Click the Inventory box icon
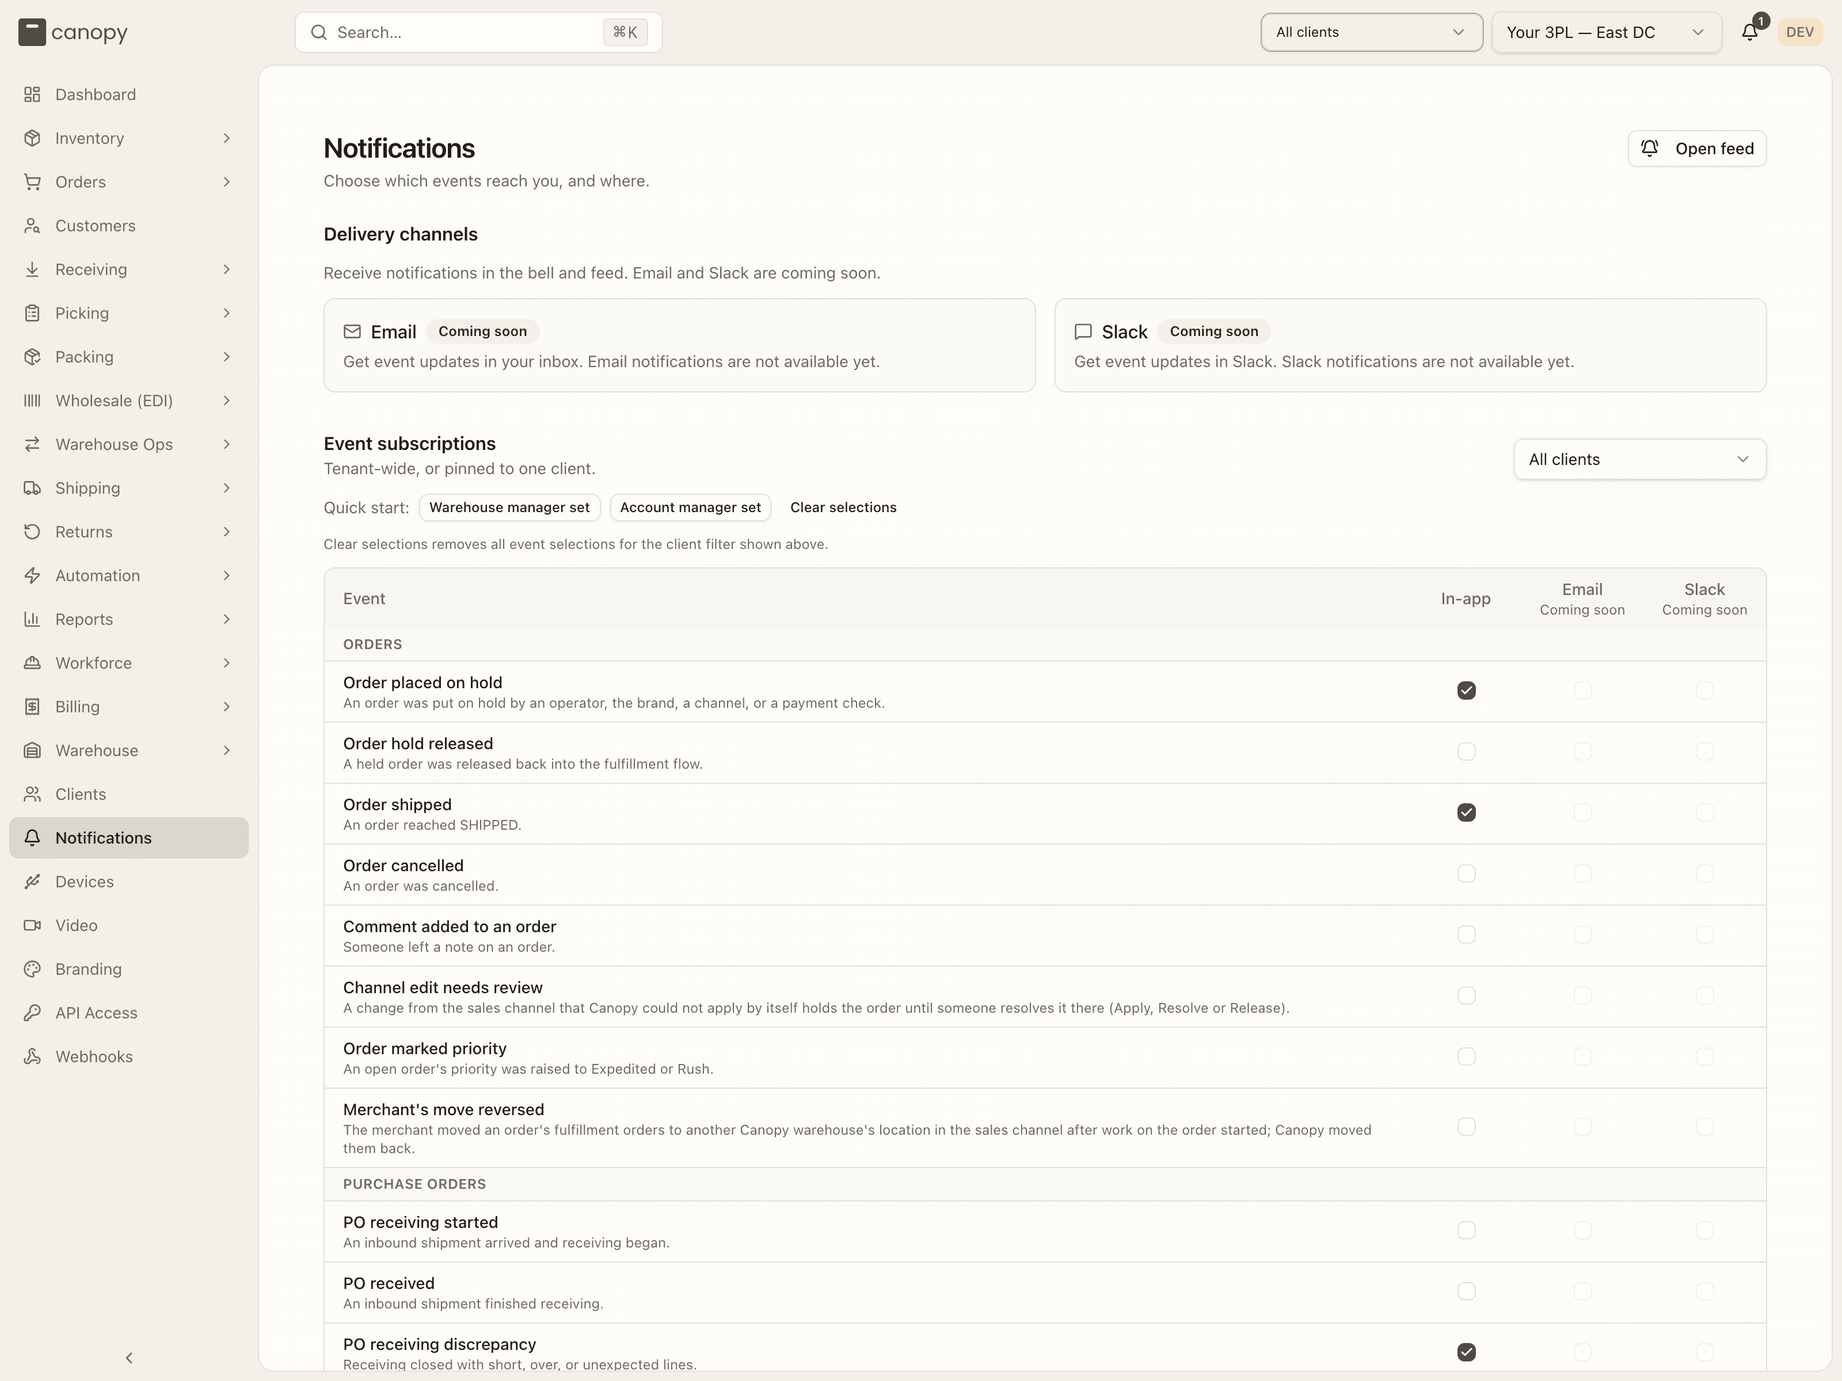 pos(32,138)
